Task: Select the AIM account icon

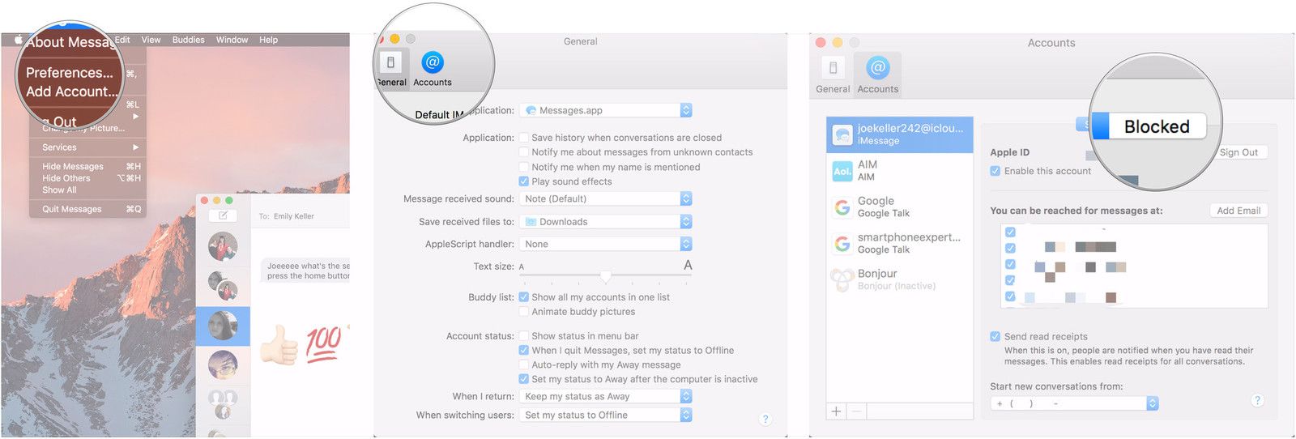Action: pos(842,171)
